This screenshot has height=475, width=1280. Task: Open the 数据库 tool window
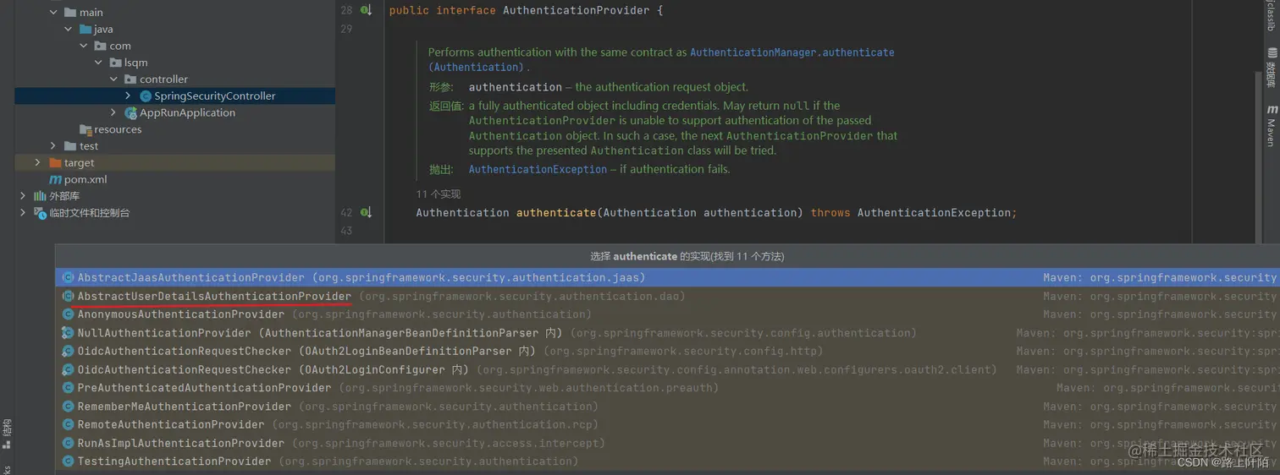[1272, 68]
